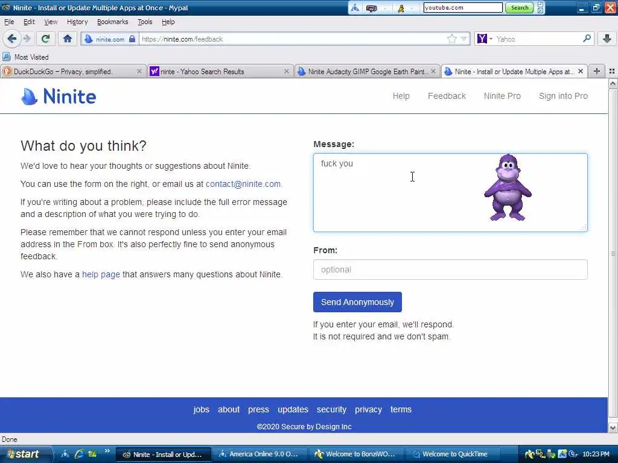Screen dimensions: 618x463
Task: Open the URL history dropdown arrow
Action: point(464,39)
